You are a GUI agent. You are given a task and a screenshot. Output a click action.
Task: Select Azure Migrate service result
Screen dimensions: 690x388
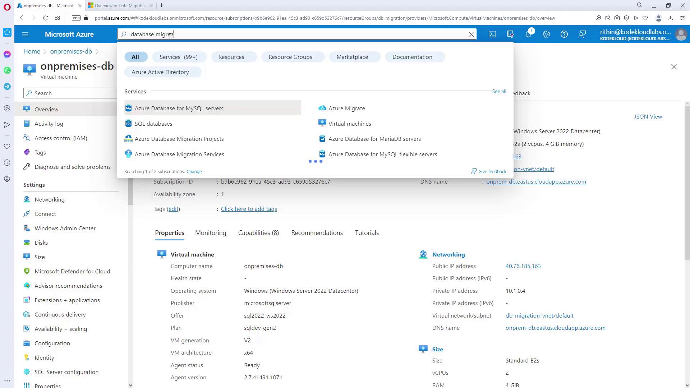pos(346,108)
